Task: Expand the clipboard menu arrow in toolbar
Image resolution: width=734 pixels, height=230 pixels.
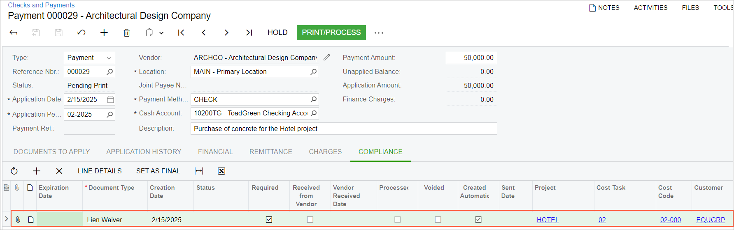Action: 161,33
